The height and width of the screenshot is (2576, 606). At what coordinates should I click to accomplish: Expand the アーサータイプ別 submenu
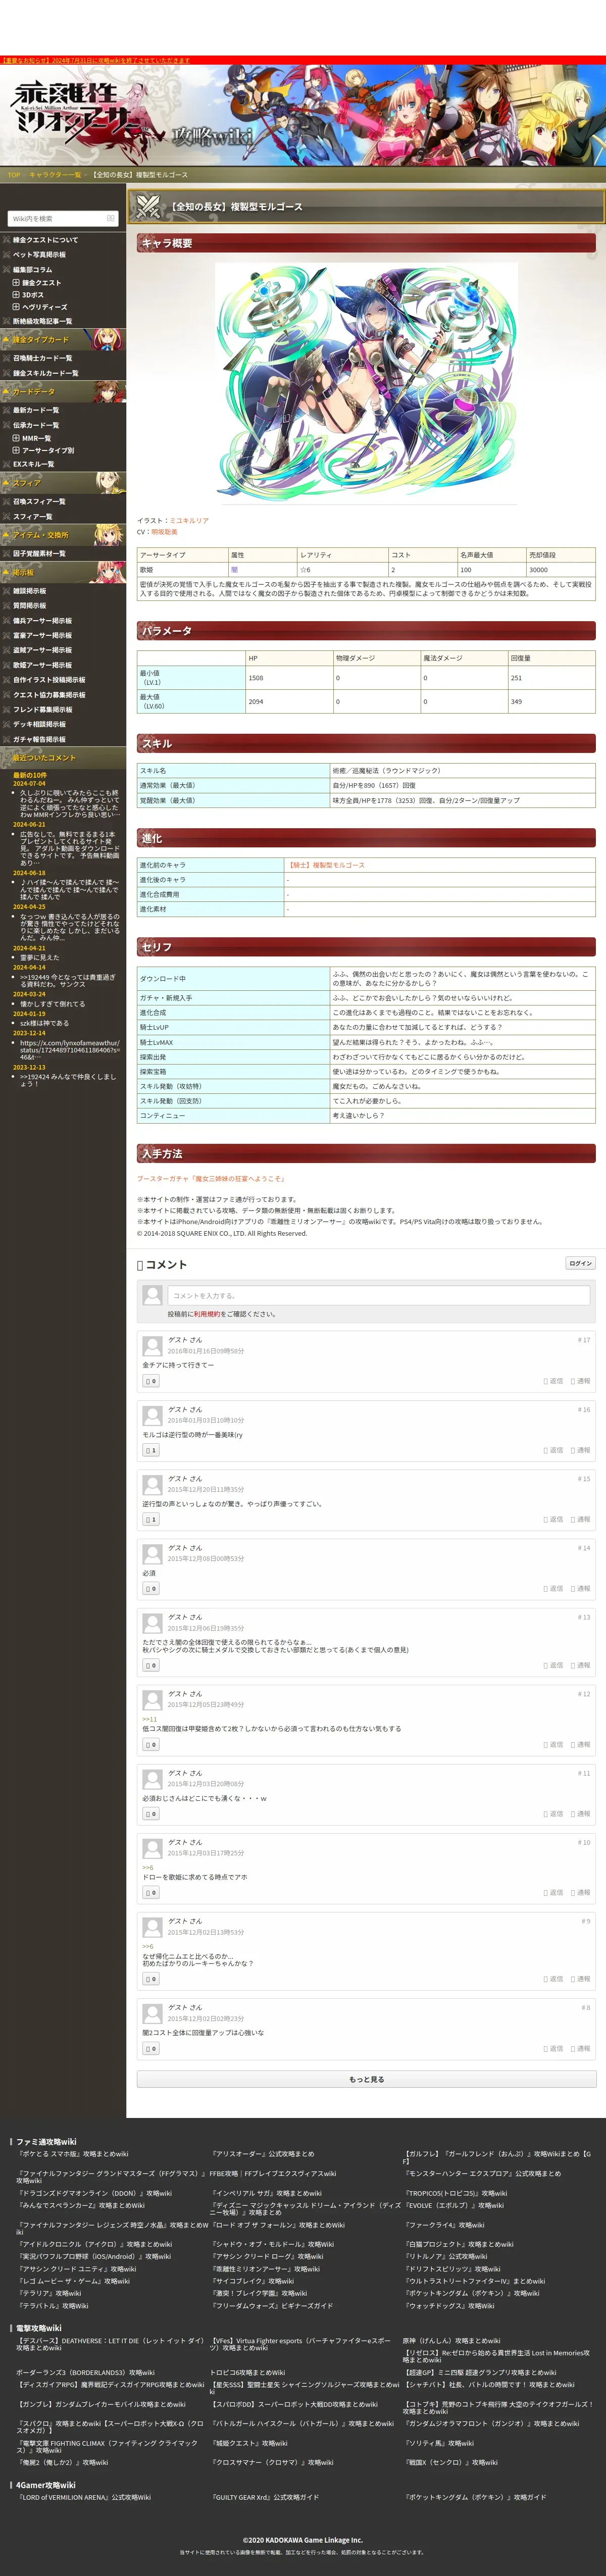16,450
